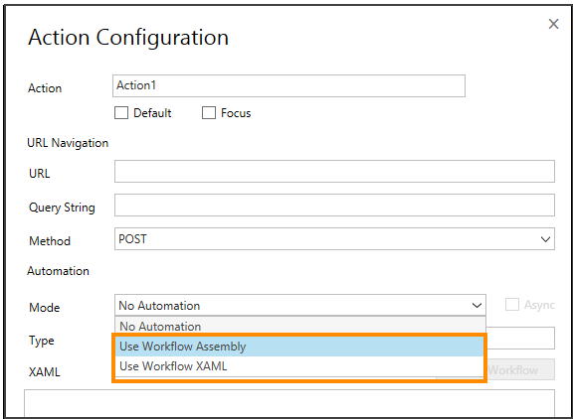Viewport: 573px width, 419px height.
Task: Click the large XAML text area
Action: pos(289,403)
